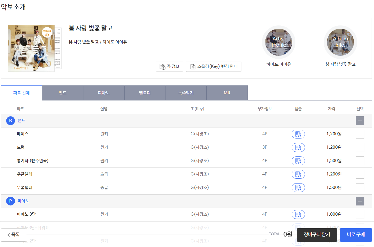Open the Album Info circle
Screen dimensions: 374x247
pyautogui.click(x=340, y=42)
